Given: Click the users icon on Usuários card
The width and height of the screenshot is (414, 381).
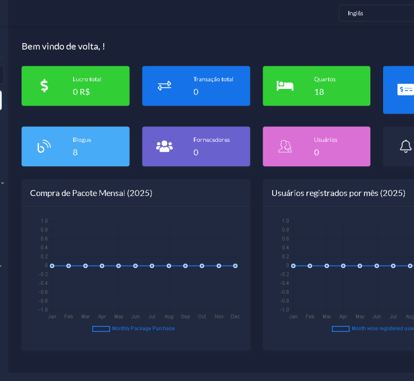Looking at the screenshot, I should click(285, 146).
